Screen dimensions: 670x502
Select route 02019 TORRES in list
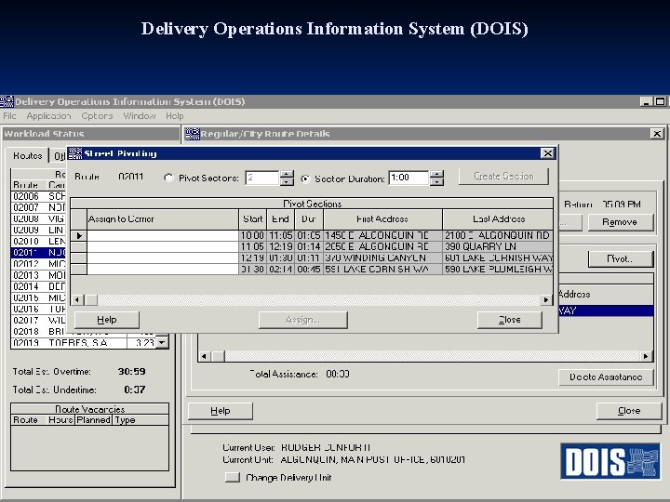84,343
